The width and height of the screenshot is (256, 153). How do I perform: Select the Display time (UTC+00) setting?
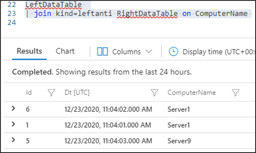click(x=213, y=52)
